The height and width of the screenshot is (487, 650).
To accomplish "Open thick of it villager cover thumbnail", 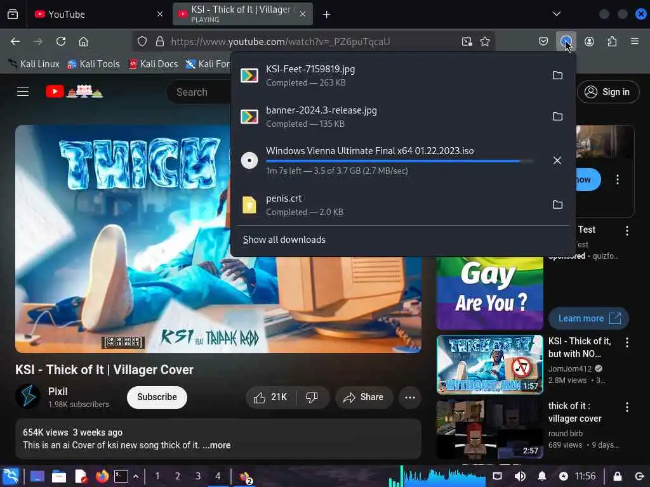I will point(489,429).
